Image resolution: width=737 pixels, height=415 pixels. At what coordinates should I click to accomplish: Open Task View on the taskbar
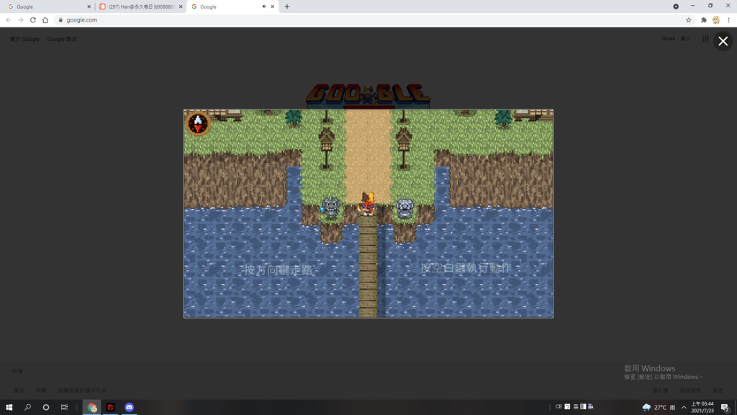pyautogui.click(x=64, y=407)
